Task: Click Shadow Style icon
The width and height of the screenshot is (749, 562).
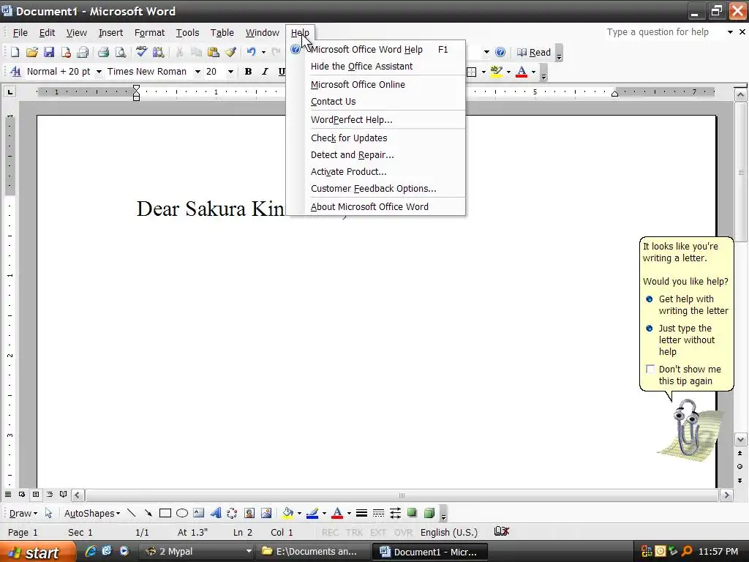Action: coord(412,513)
